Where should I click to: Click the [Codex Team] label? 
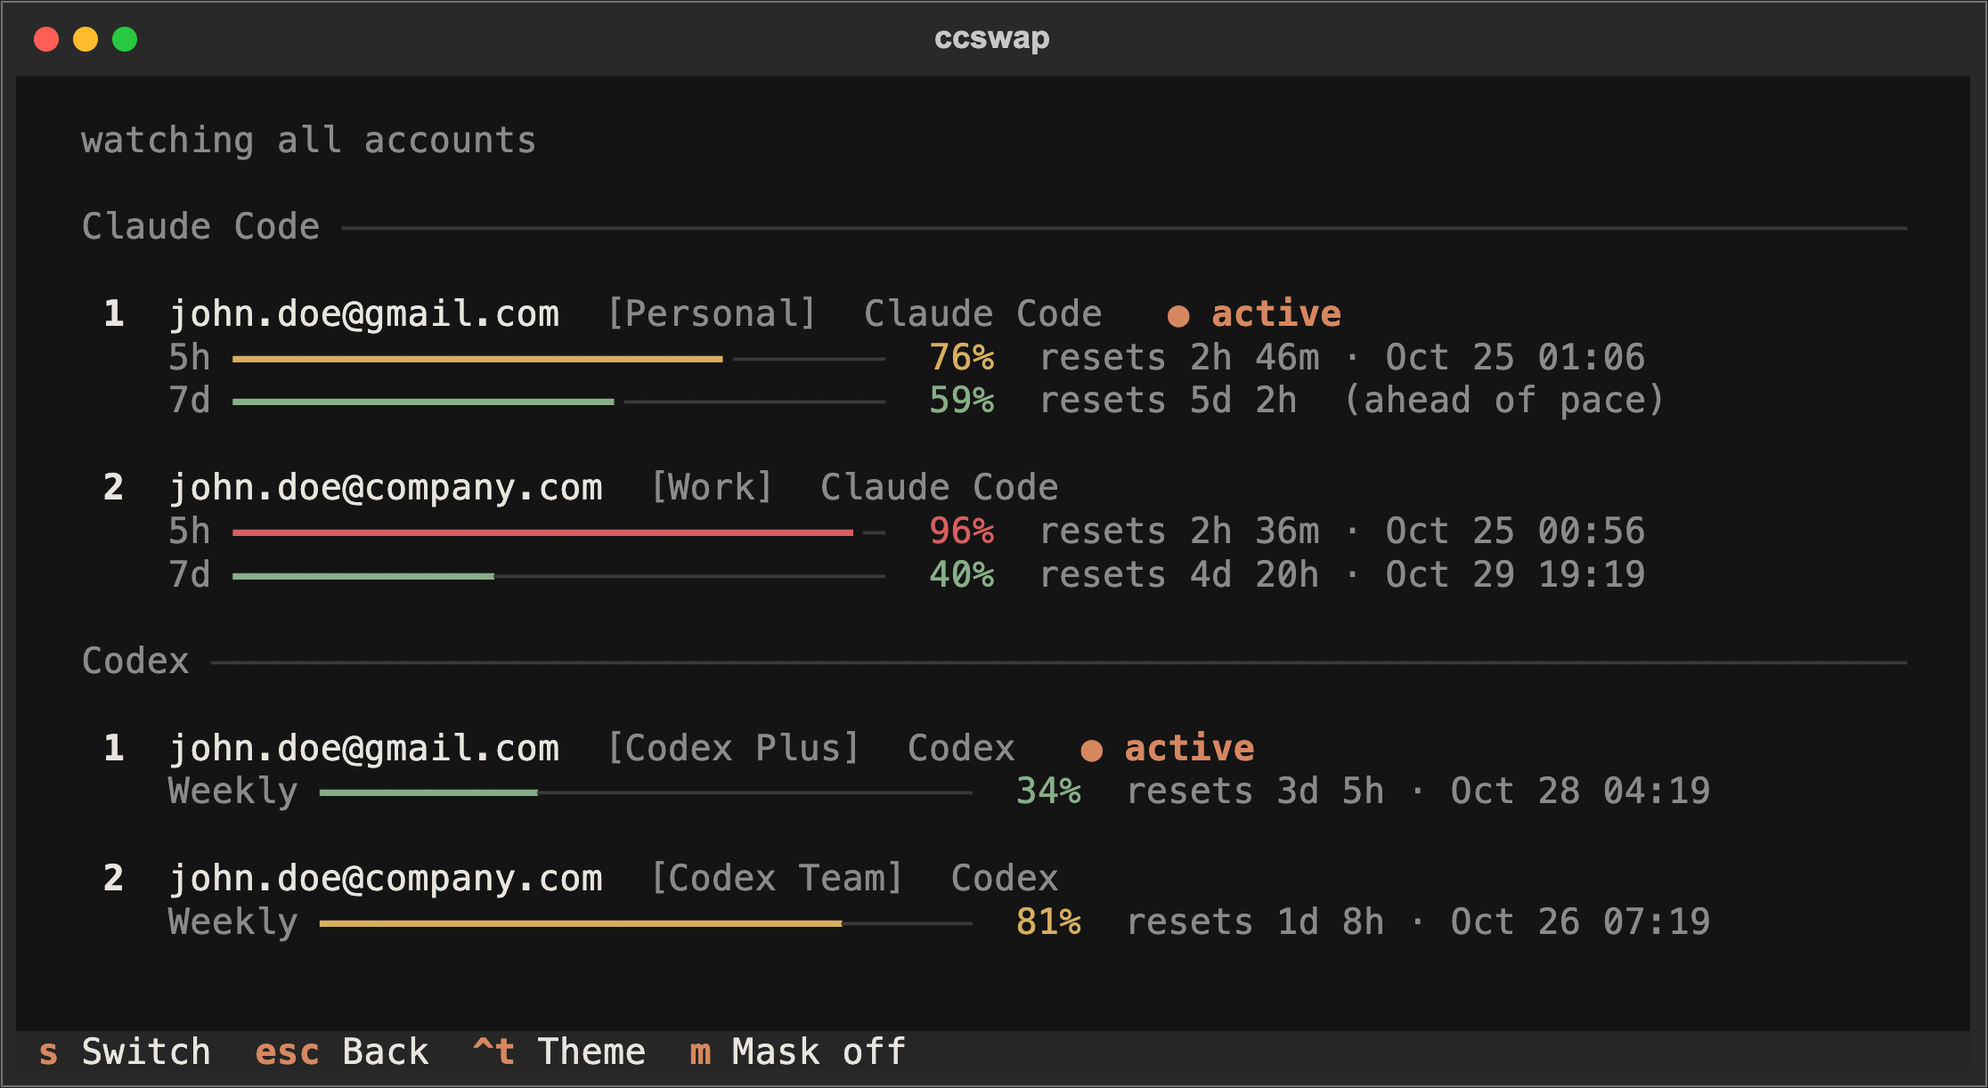coord(776,879)
